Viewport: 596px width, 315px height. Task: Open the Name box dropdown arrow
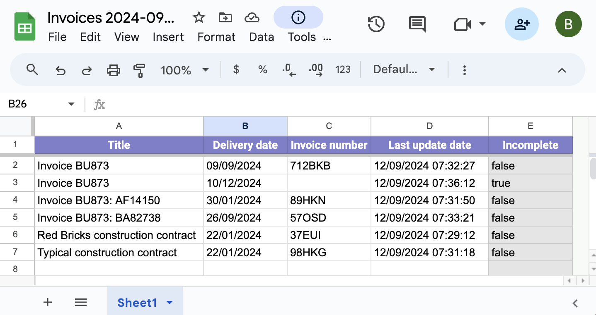click(71, 104)
